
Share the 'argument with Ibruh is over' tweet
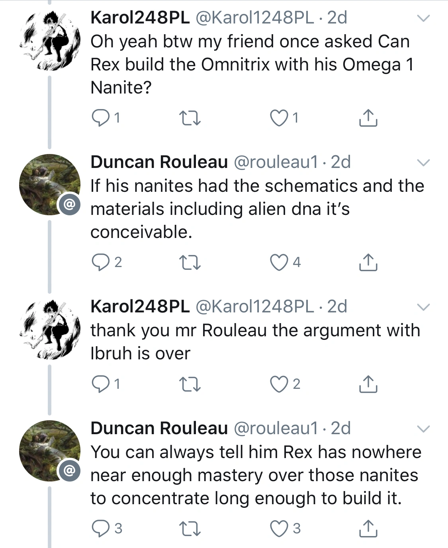(x=368, y=384)
